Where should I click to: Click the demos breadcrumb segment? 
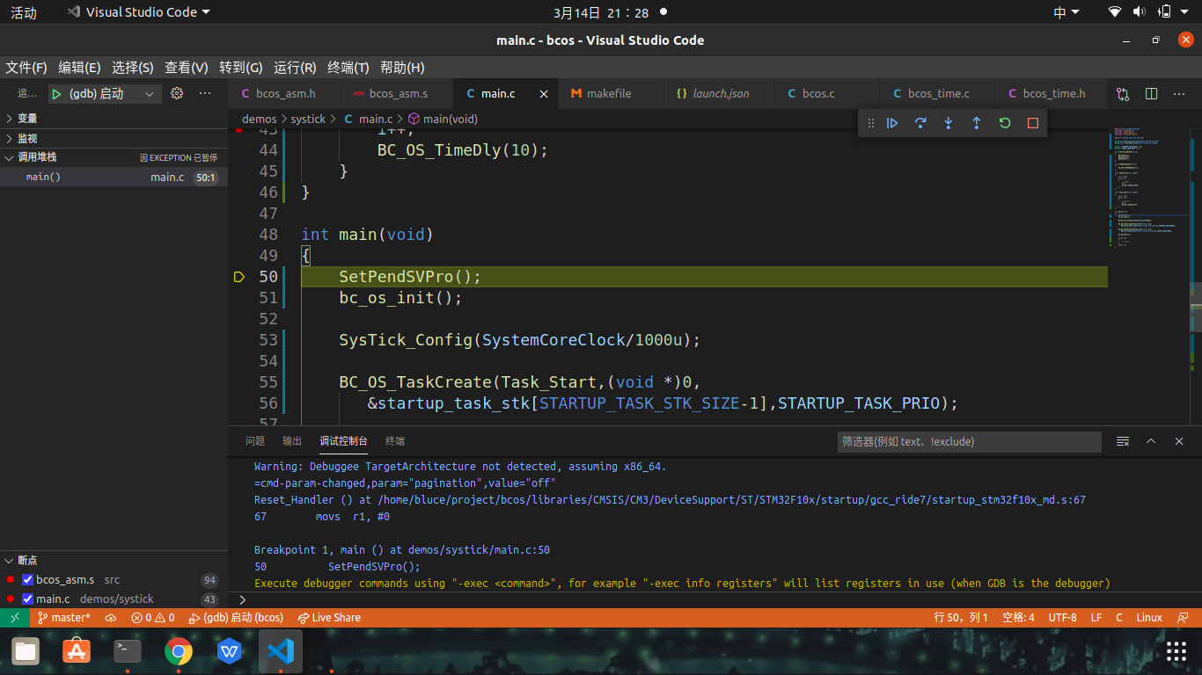(260, 119)
